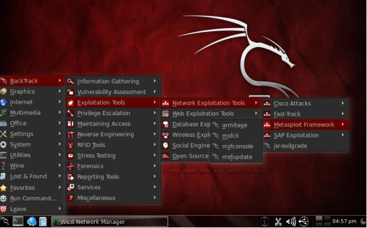The image size is (367, 228).
Task: Click the Internet globe icon
Action: (4, 102)
